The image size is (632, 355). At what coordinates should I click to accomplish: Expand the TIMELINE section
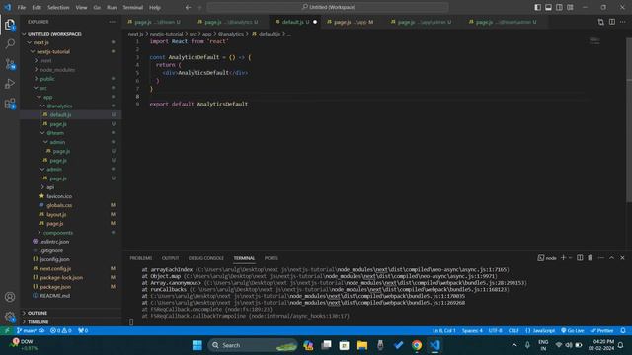point(71,322)
